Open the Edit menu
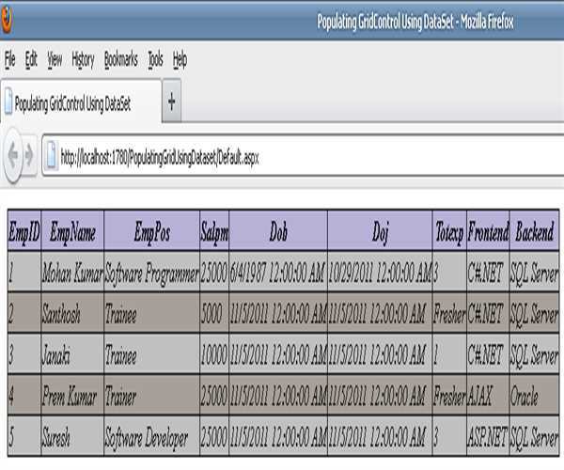 (x=31, y=59)
